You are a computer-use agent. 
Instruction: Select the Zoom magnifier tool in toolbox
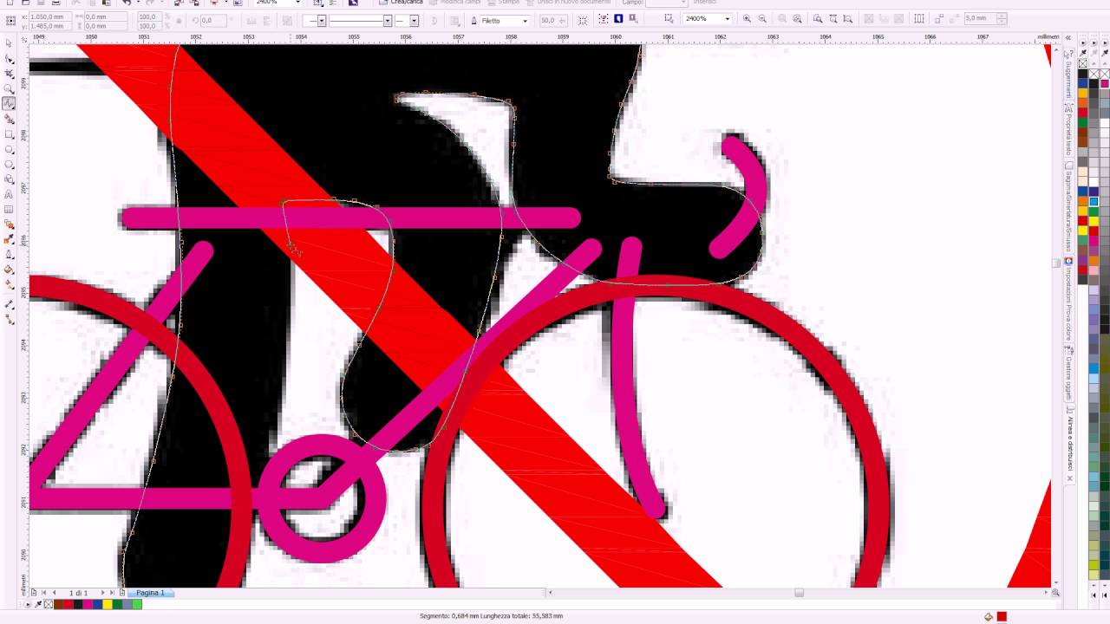click(9, 88)
